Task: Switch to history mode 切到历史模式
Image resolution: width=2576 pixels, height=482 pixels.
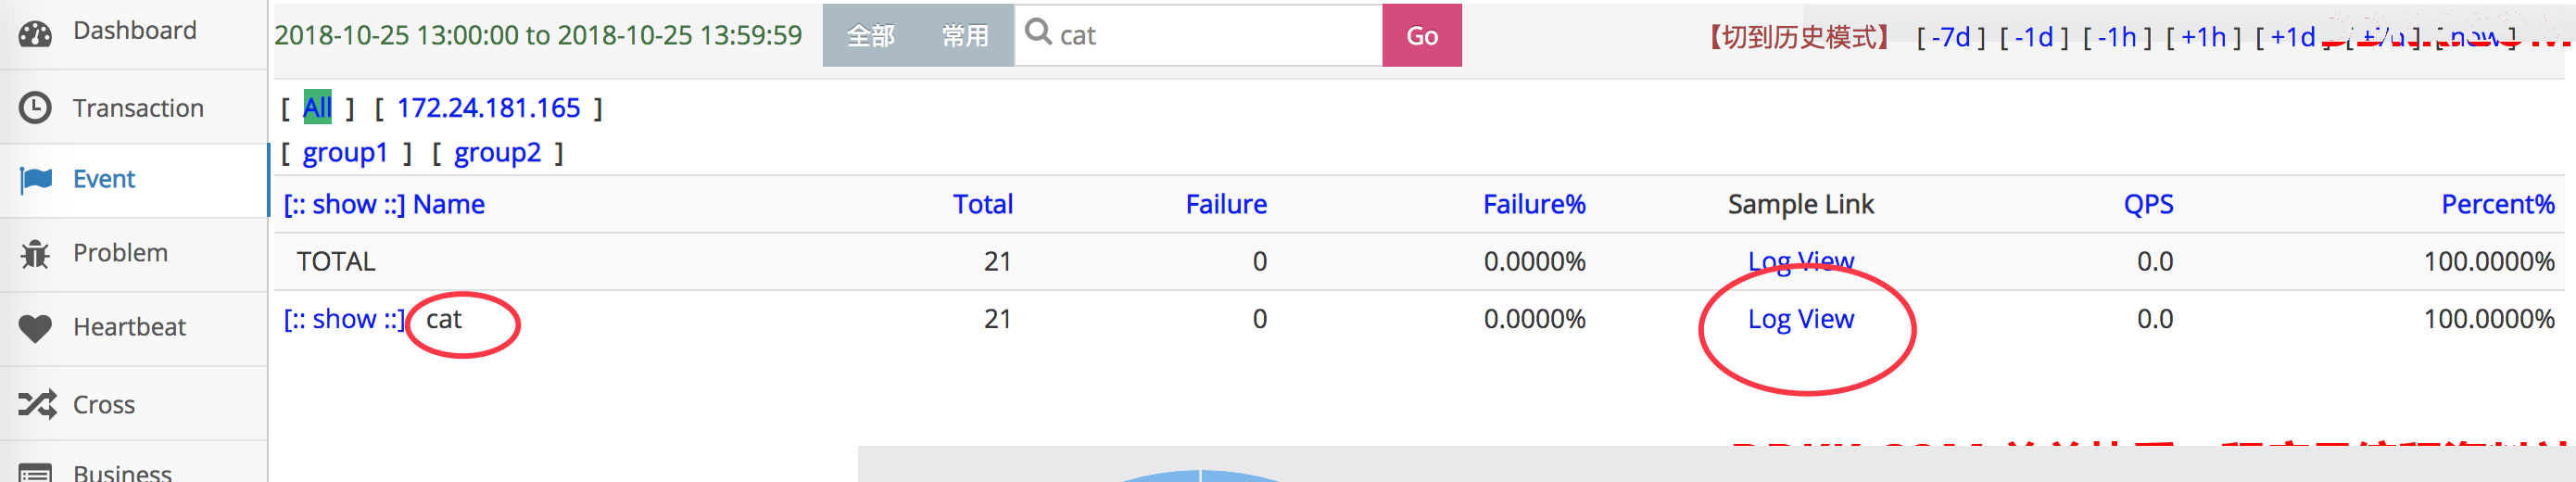Action: tap(1798, 37)
